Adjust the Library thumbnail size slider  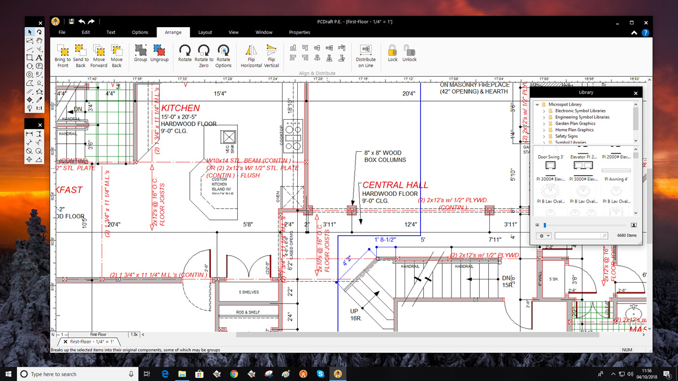click(x=545, y=225)
